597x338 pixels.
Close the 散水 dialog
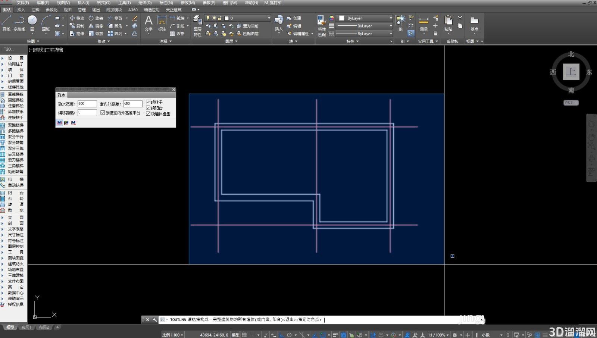point(174,90)
